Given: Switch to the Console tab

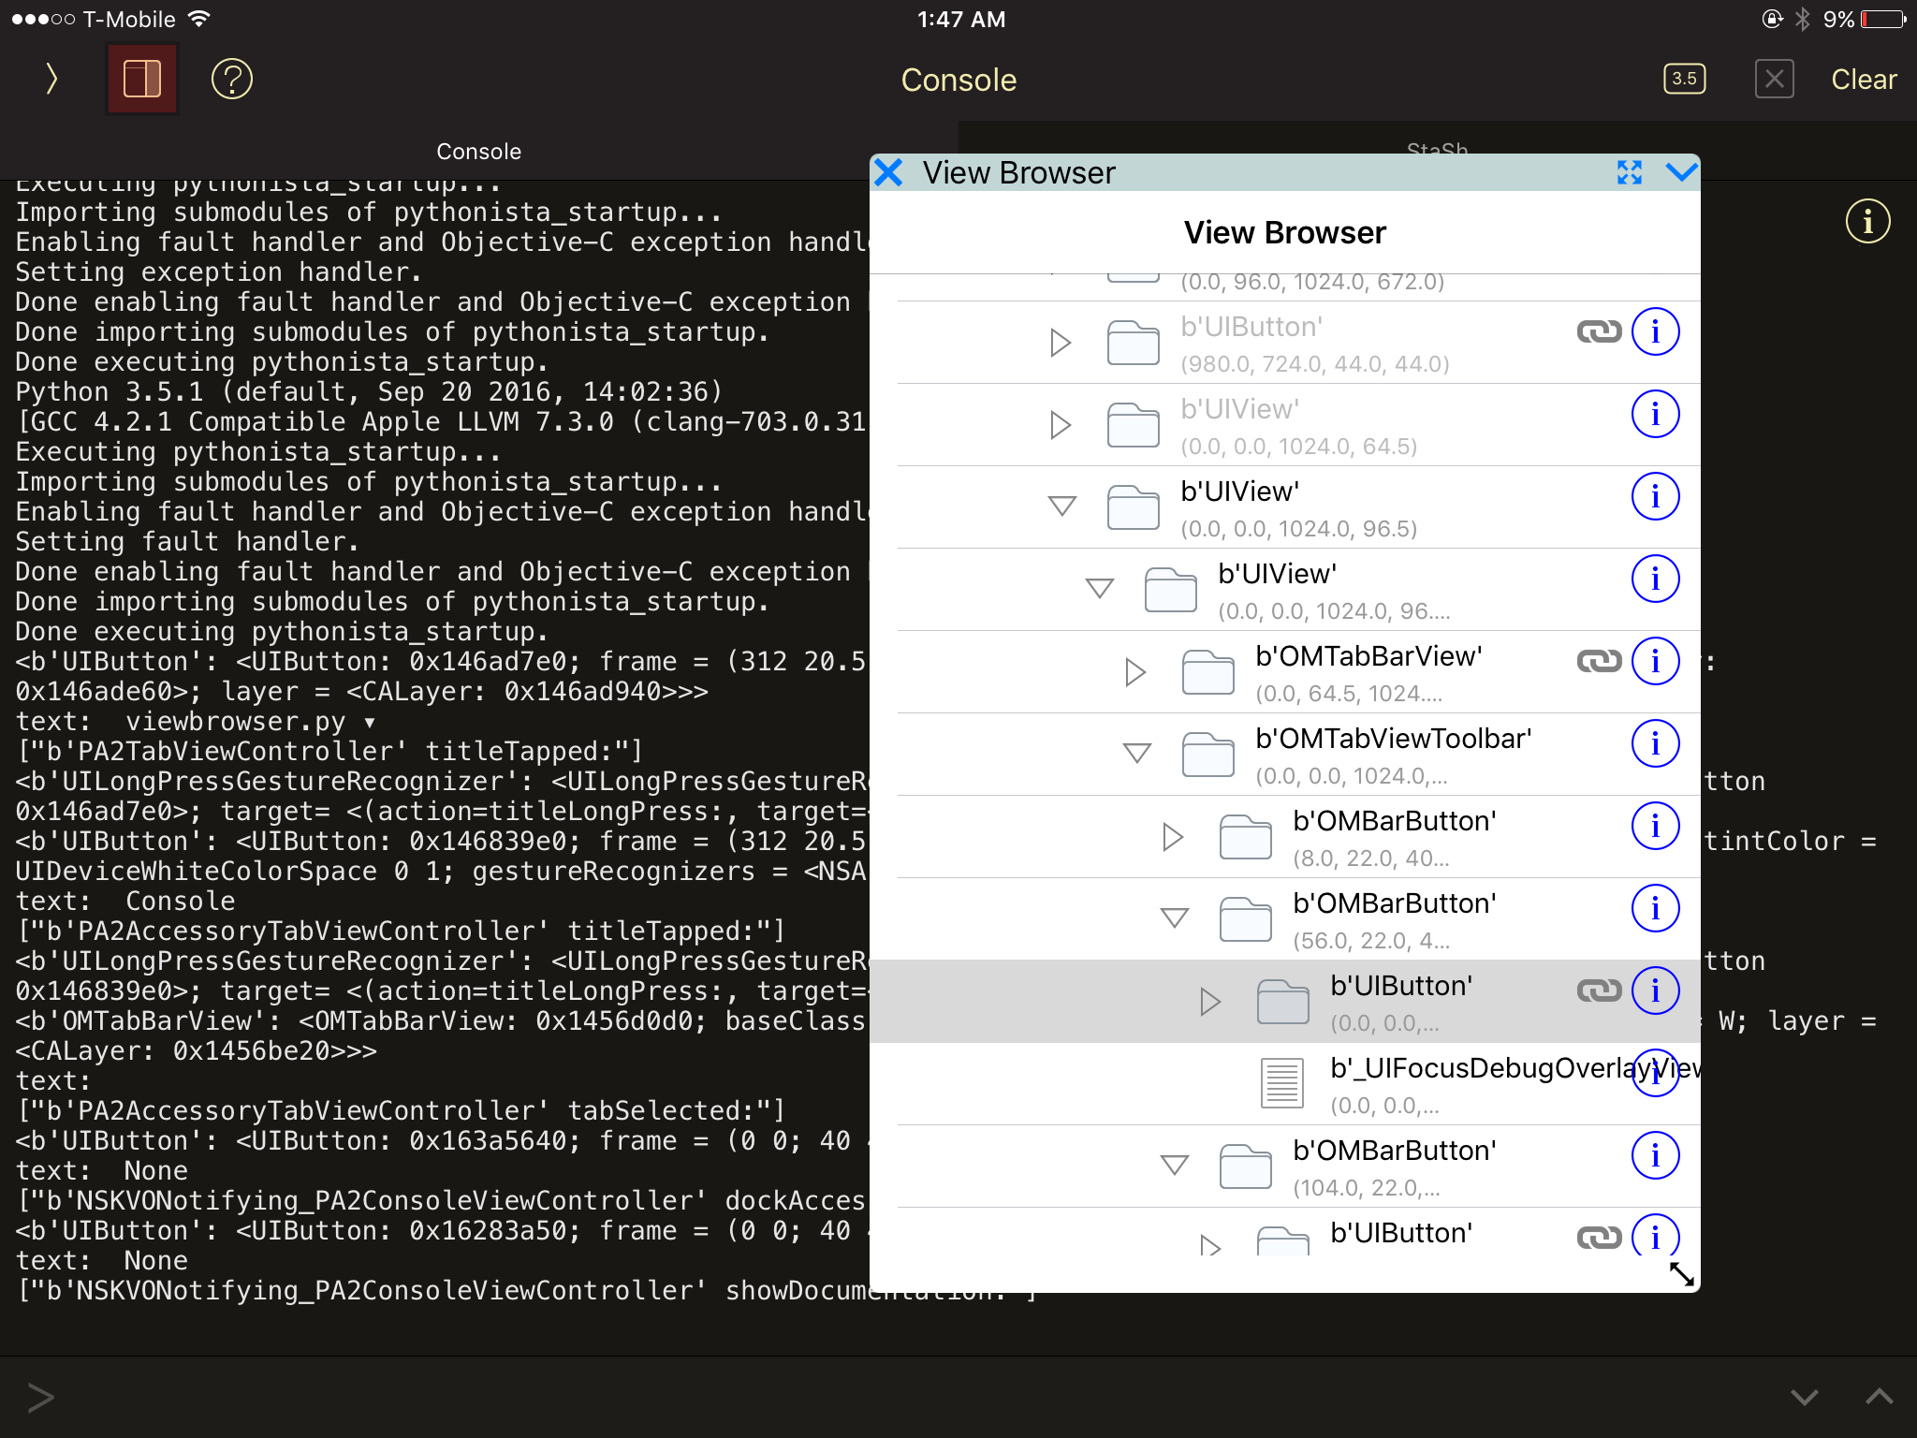Looking at the screenshot, I should pyautogui.click(x=478, y=152).
